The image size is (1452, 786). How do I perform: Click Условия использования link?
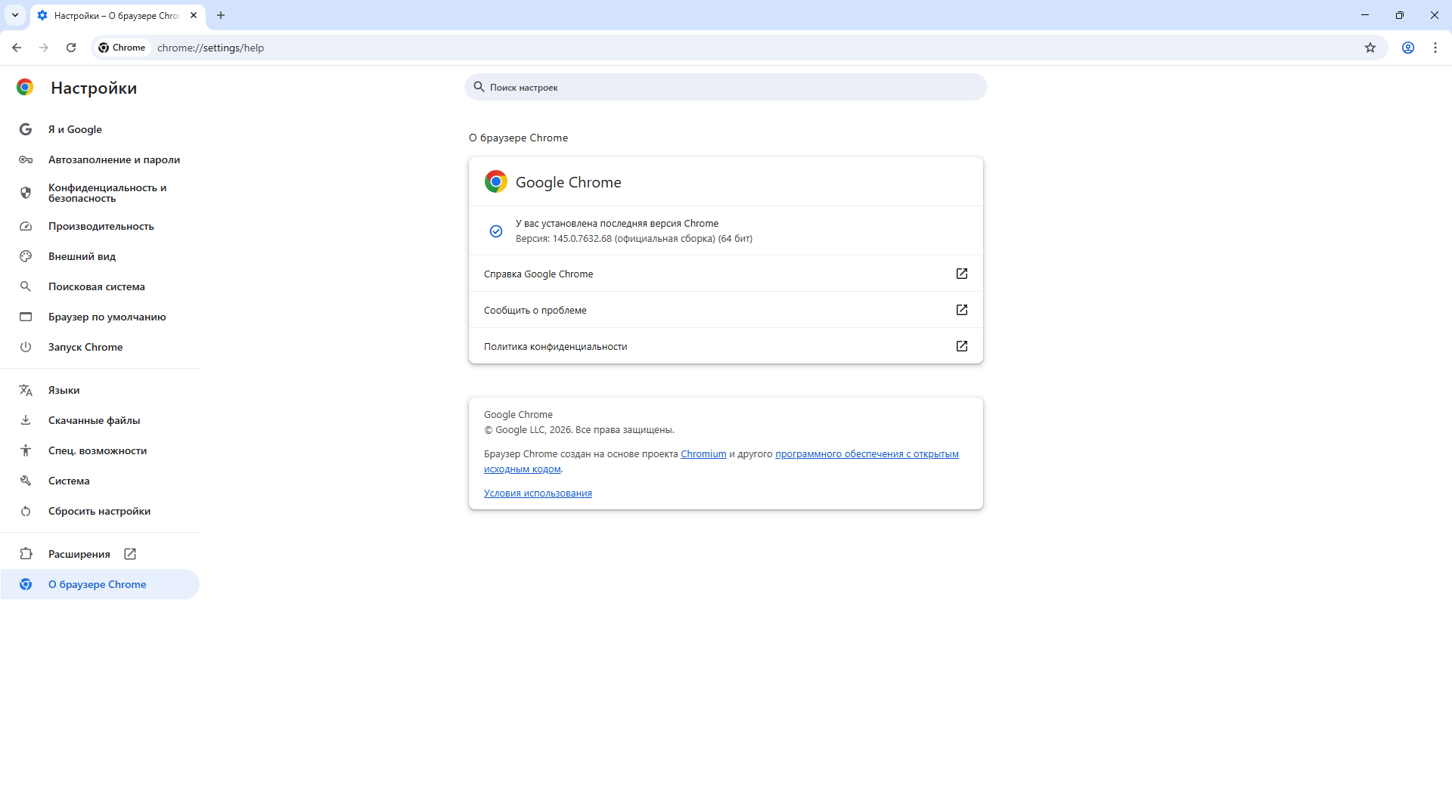(x=538, y=494)
